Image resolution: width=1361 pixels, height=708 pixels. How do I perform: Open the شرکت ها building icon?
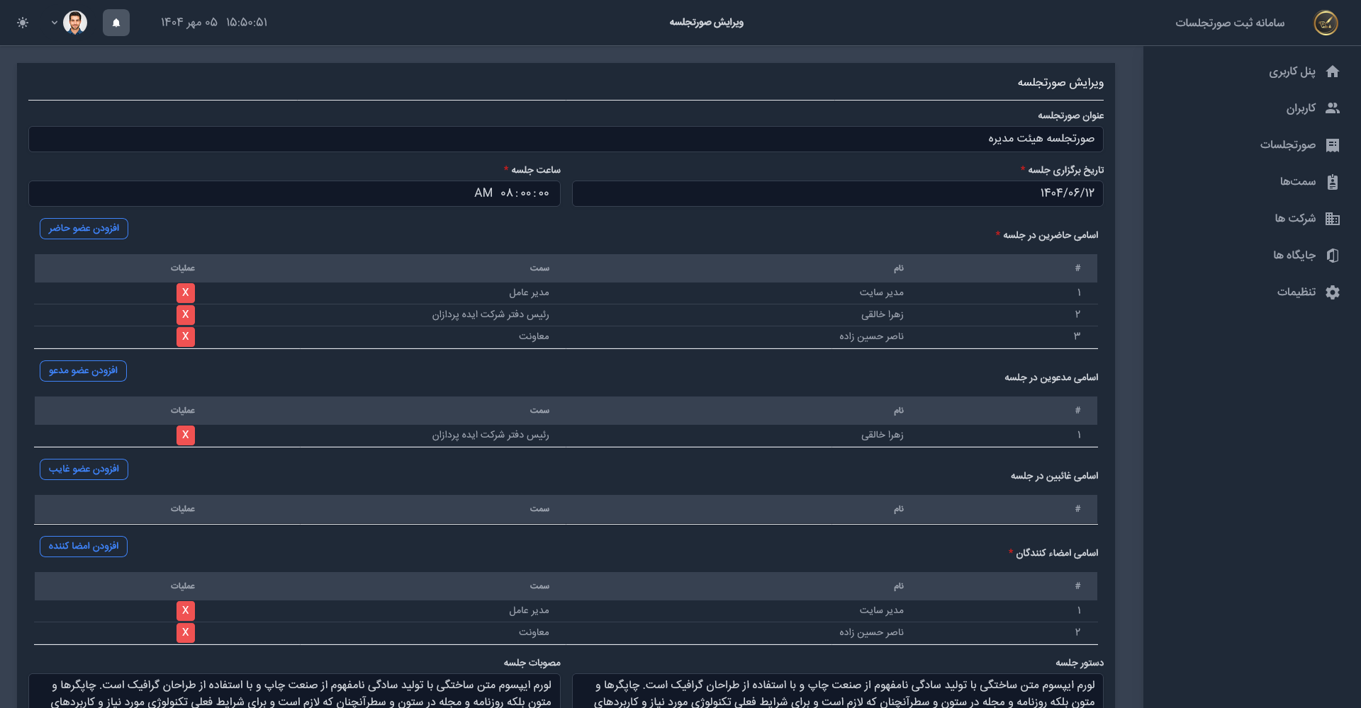(x=1332, y=219)
